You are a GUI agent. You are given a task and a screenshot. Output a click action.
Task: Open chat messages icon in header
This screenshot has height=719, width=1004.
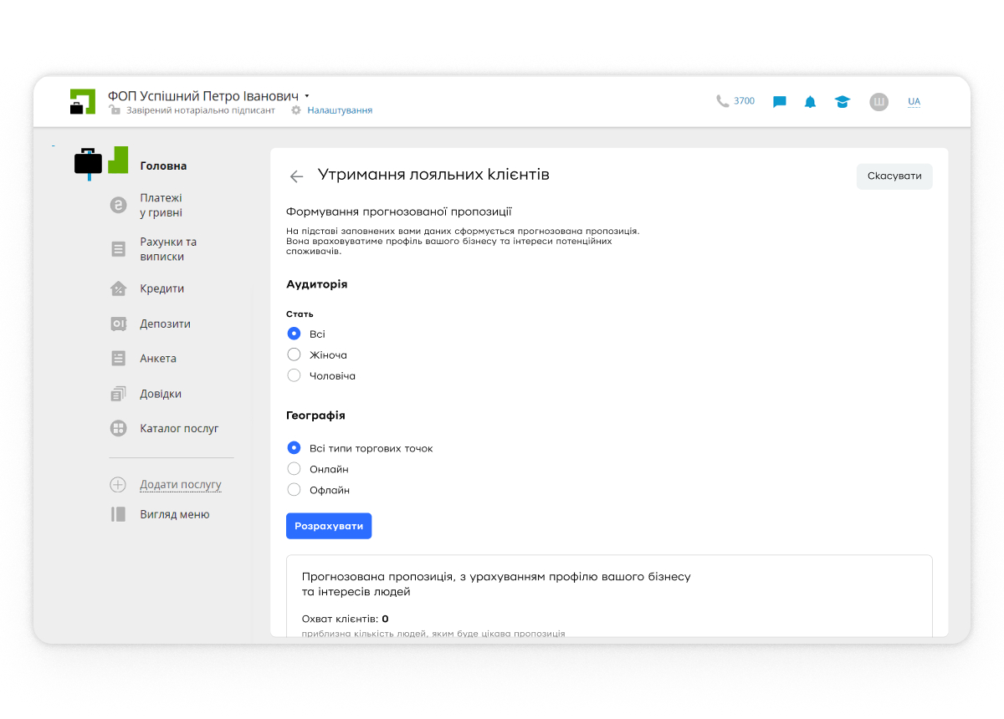779,102
